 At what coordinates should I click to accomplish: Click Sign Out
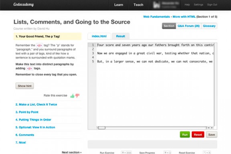pyautogui.click(x=212, y=5)
